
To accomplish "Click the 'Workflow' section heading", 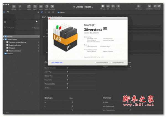I will coord(107,98).
